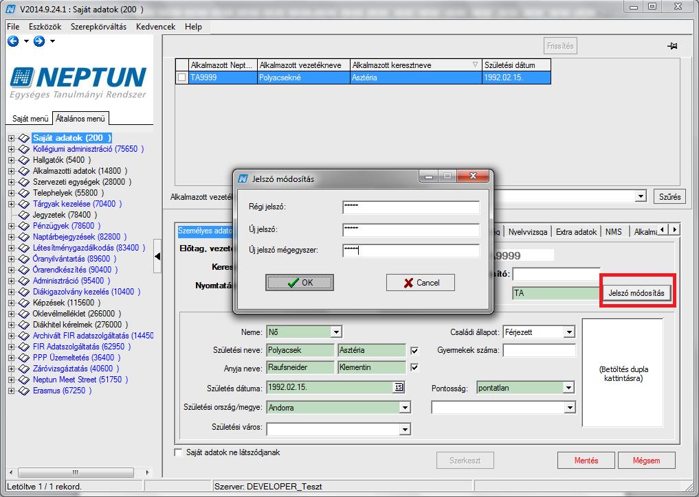Open the forward arrow history dropdown
Viewport: 699px width, 497px height.
point(52,41)
